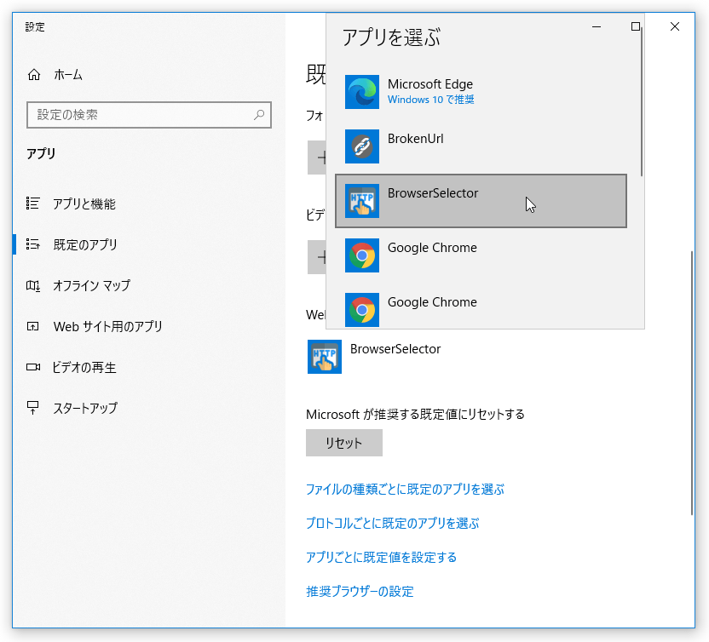The height and width of the screenshot is (642, 709).
Task: Click current BrowserSelector default browser name
Action: [395, 349]
